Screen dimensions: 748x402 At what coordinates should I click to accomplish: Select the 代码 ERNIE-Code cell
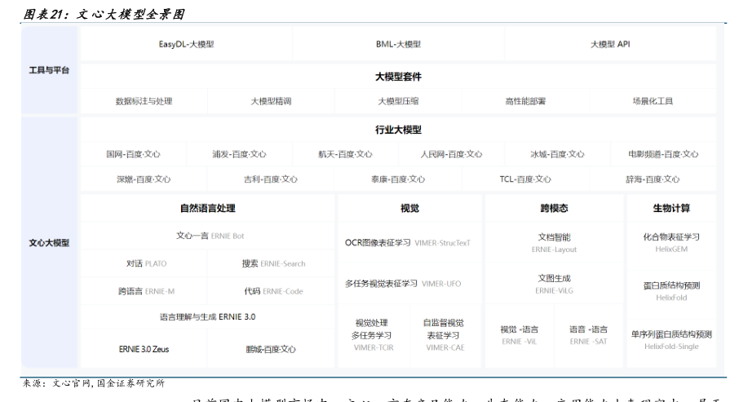pyautogui.click(x=273, y=290)
